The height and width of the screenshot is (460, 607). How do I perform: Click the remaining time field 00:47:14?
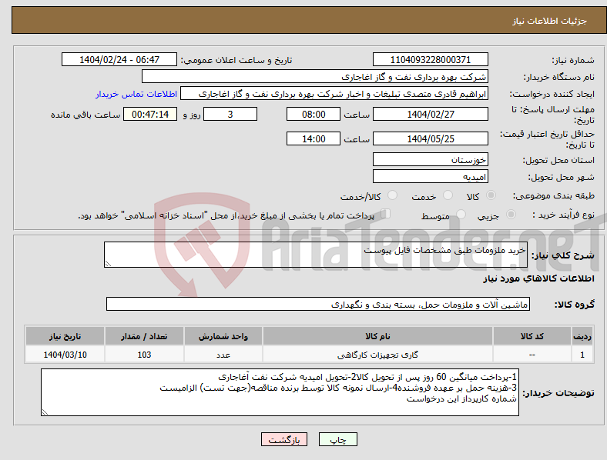[x=150, y=114]
